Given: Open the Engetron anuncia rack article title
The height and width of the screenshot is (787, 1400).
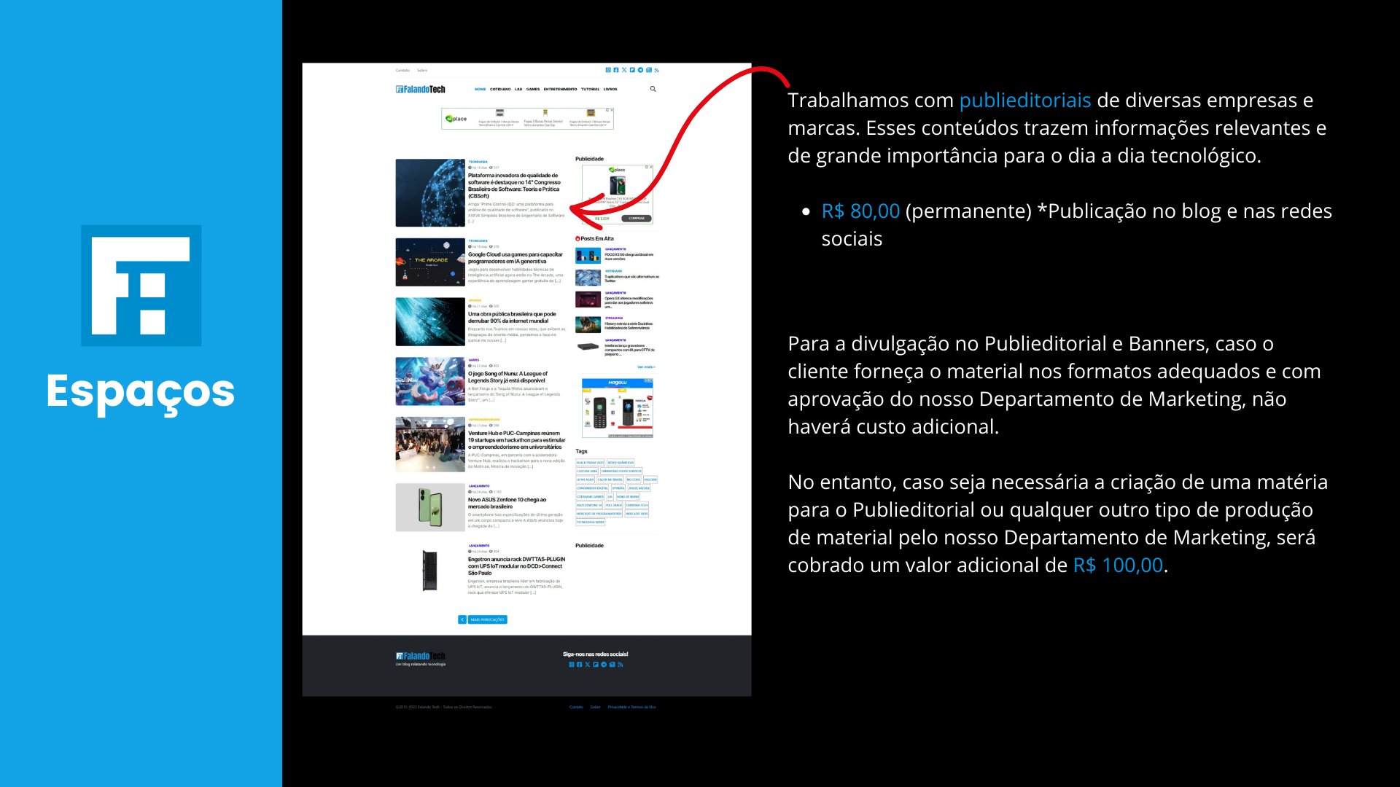Looking at the screenshot, I should [x=516, y=566].
